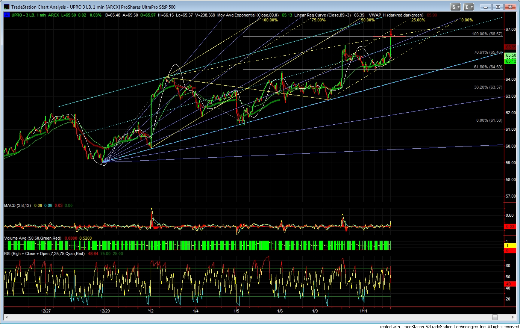The height and width of the screenshot is (329, 520).
Task: Click the 1/11 date label
Action: click(364, 311)
